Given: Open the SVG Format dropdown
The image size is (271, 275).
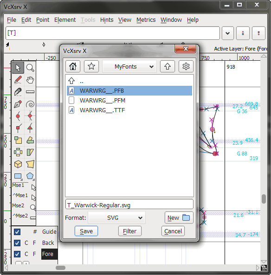Looking at the screenshot, I should (117, 218).
